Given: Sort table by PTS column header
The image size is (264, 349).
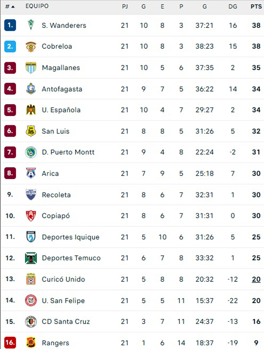Looking at the screenshot, I should coord(256,6).
